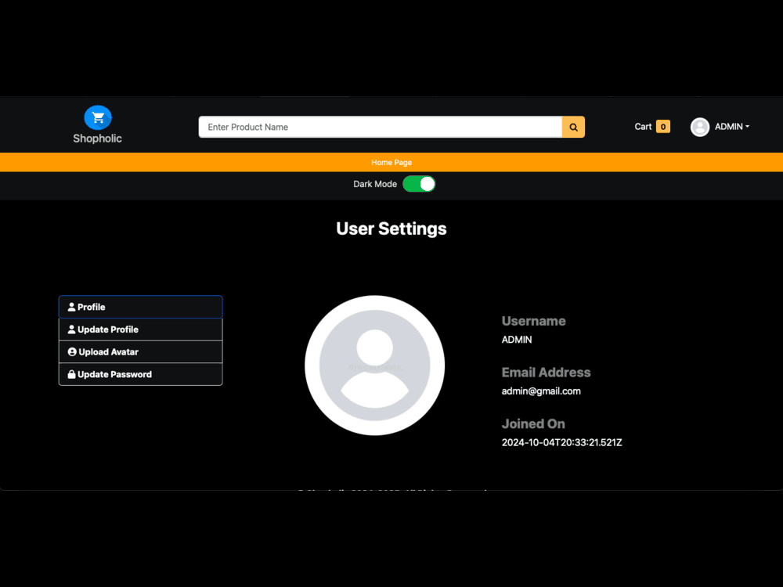Click the 2024-10-04T20:33:21.521Z date value
Screen dimensions: 783x587
tap(561, 443)
